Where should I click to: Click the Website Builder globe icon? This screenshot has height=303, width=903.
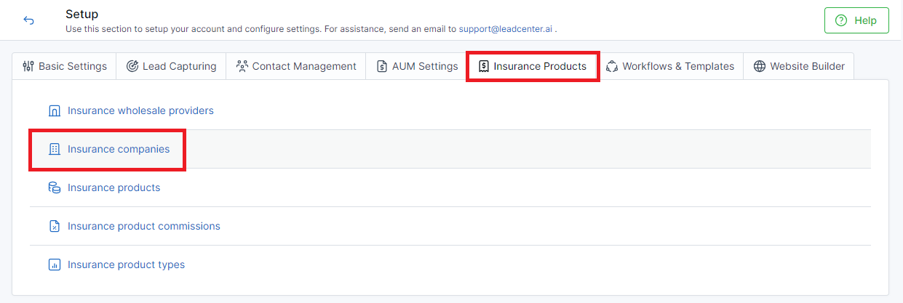click(760, 66)
